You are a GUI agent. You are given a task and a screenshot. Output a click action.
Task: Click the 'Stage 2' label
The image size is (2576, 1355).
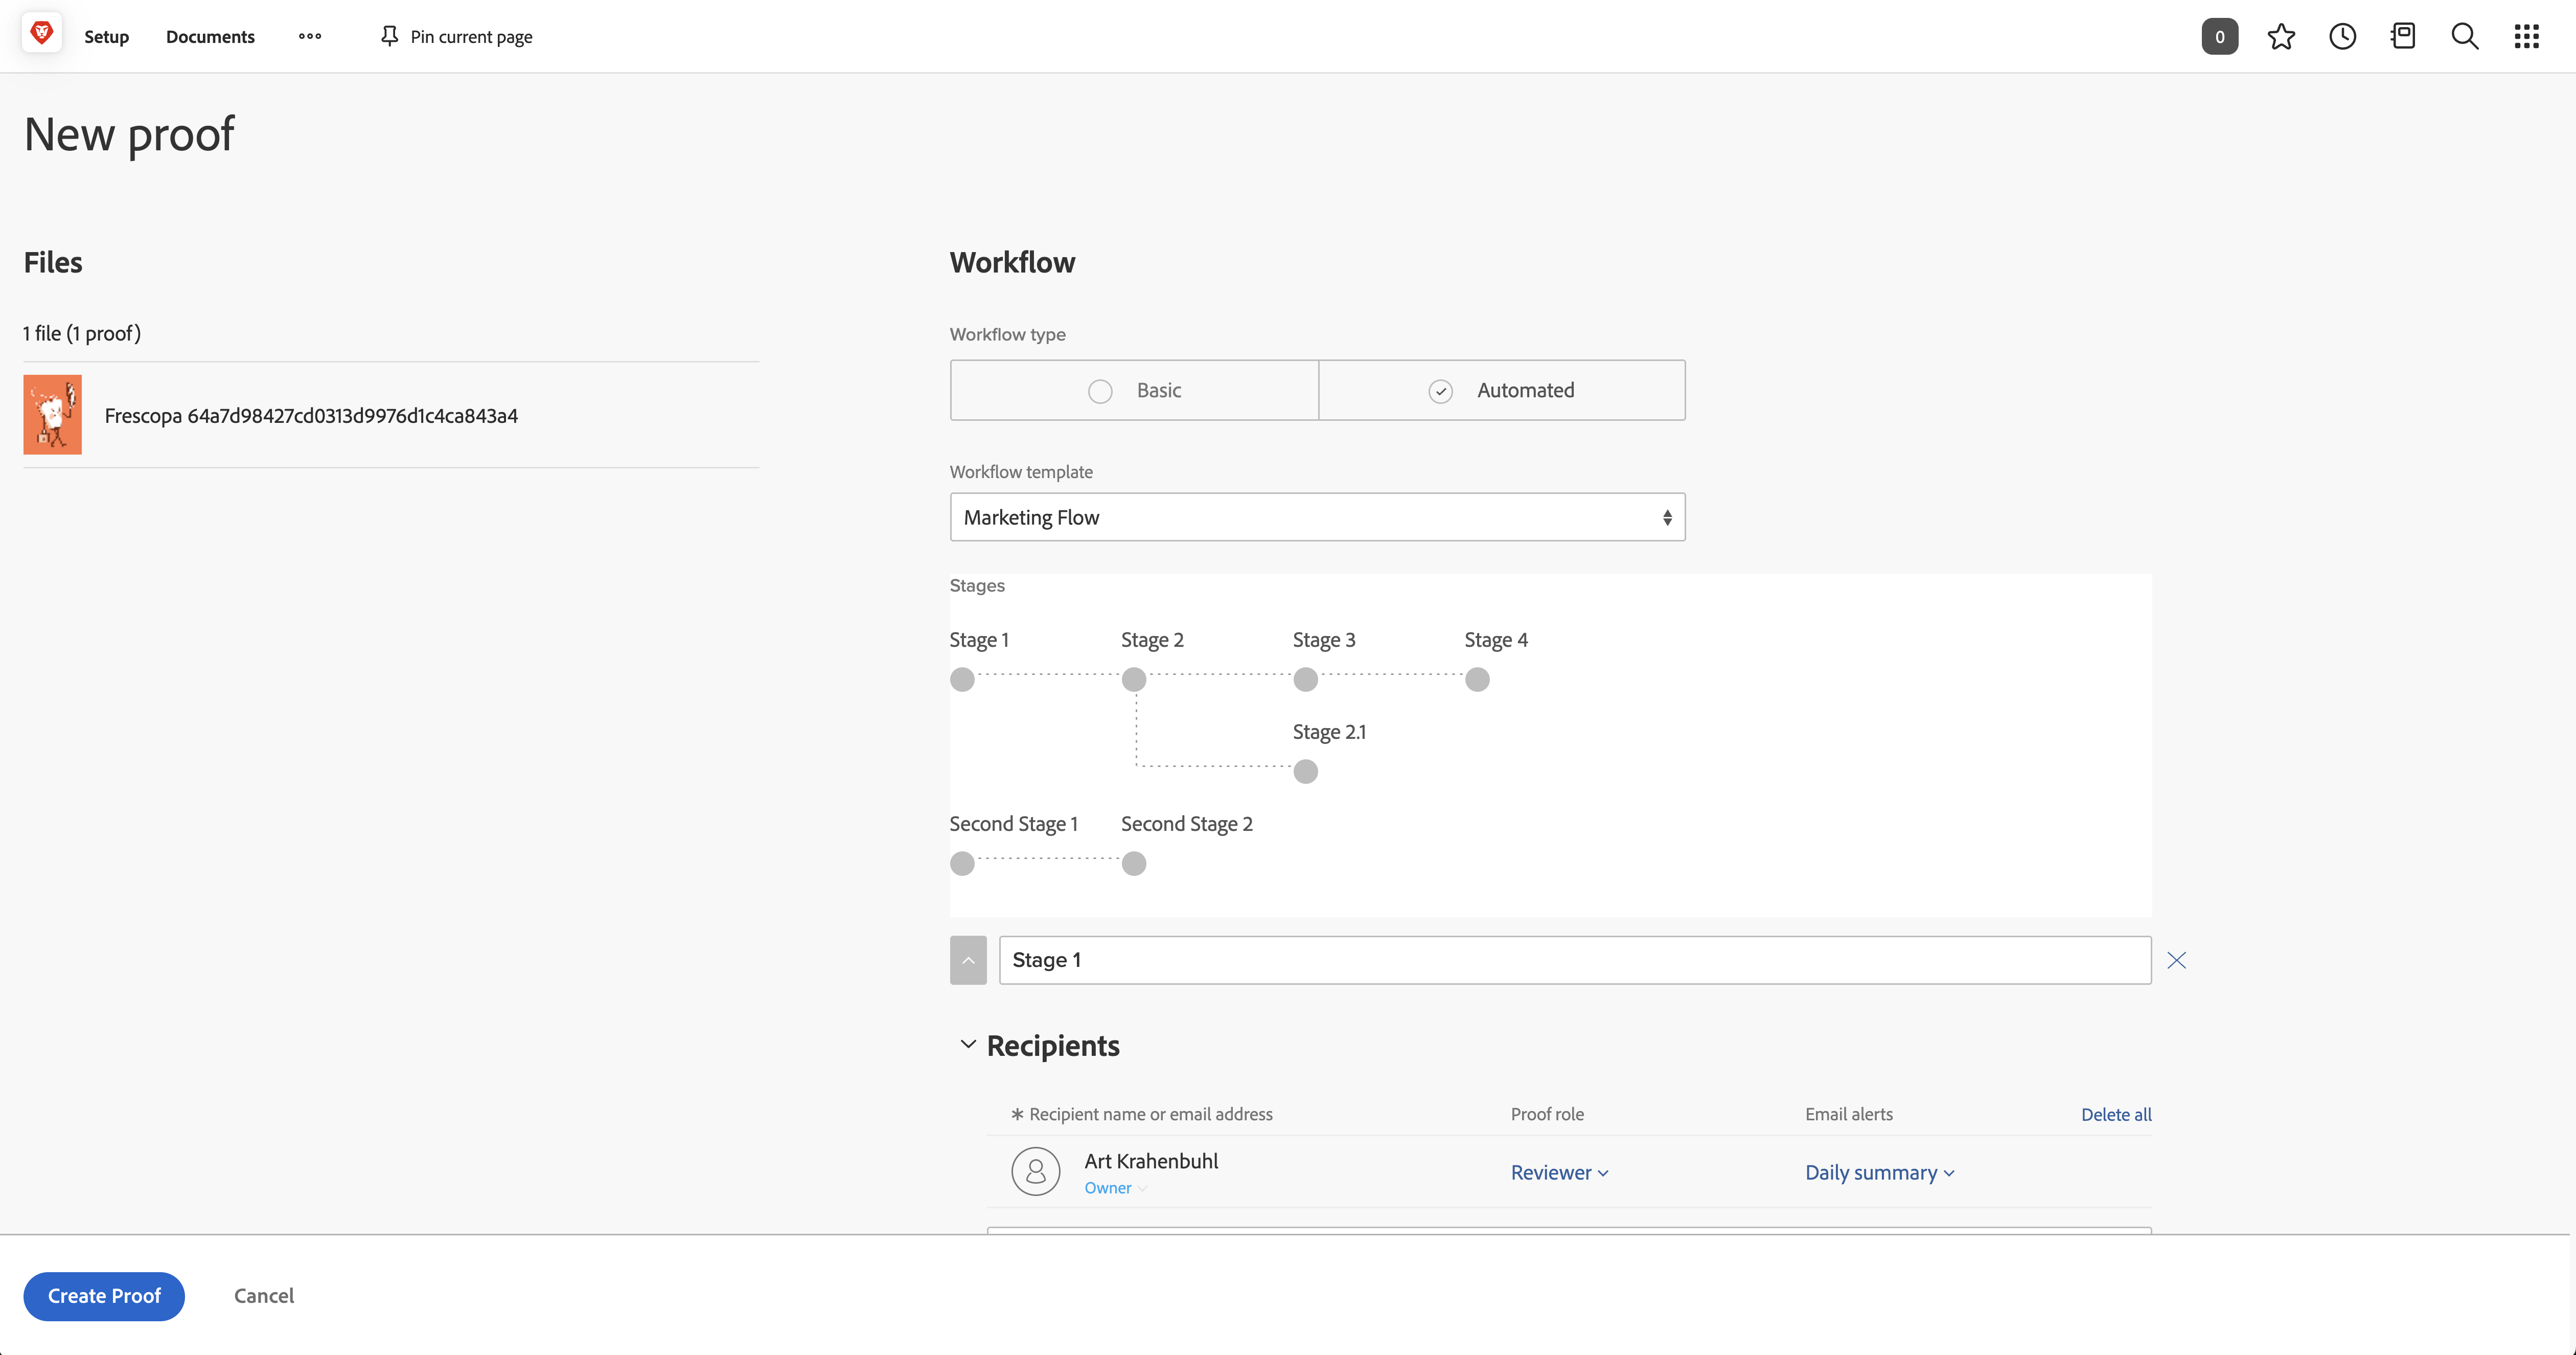pyautogui.click(x=1152, y=640)
